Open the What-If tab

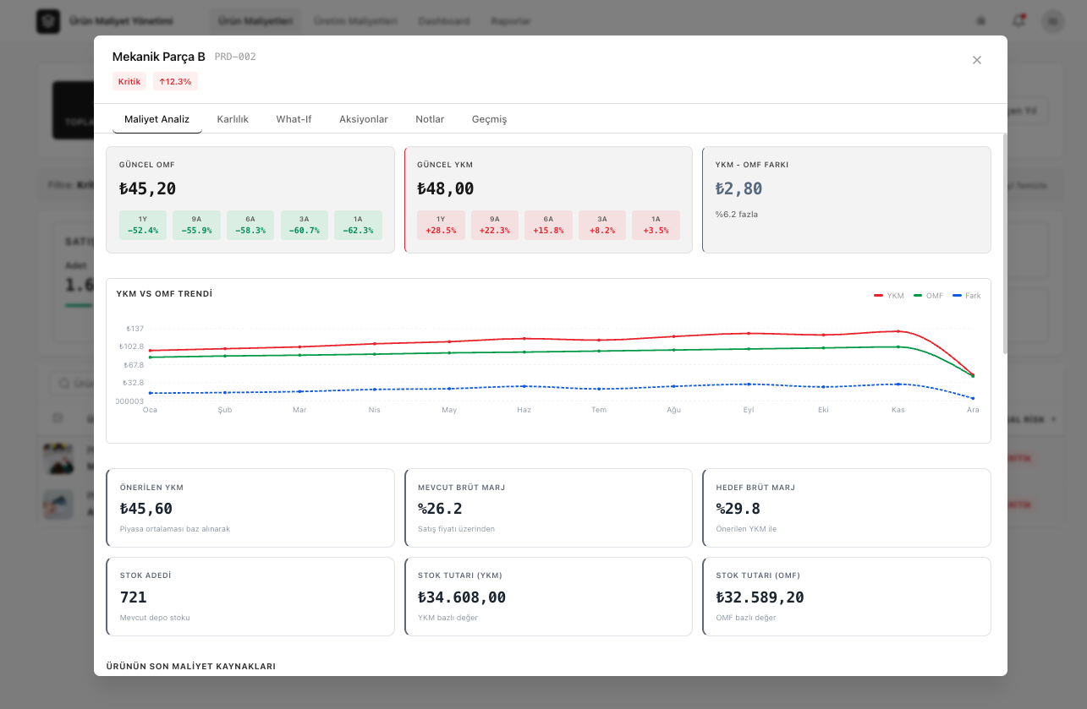click(294, 119)
